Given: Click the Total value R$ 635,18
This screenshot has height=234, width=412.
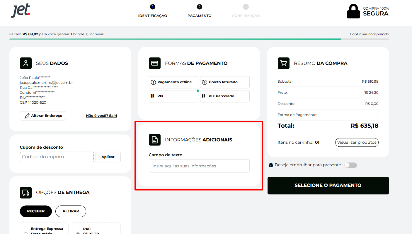Looking at the screenshot, I should 365,126.
